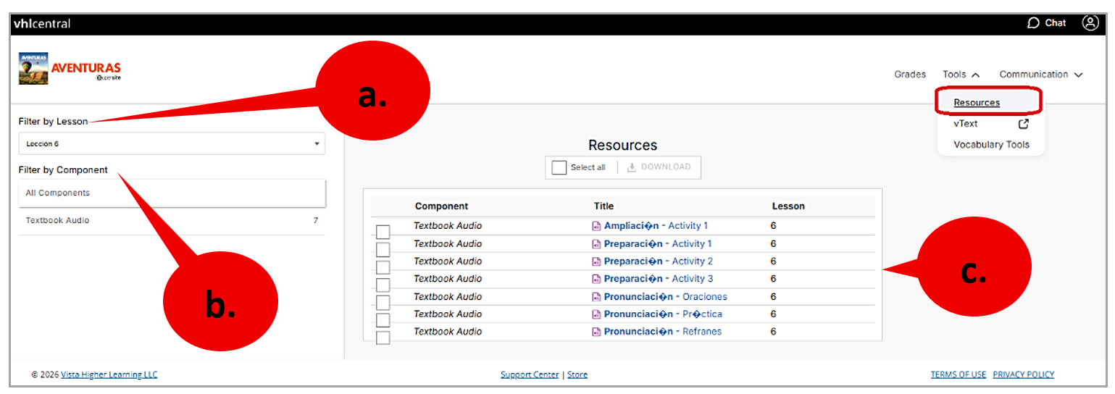The image size is (1115, 394).
Task: Check the box for Pronunciación Refranes
Action: pyautogui.click(x=383, y=338)
